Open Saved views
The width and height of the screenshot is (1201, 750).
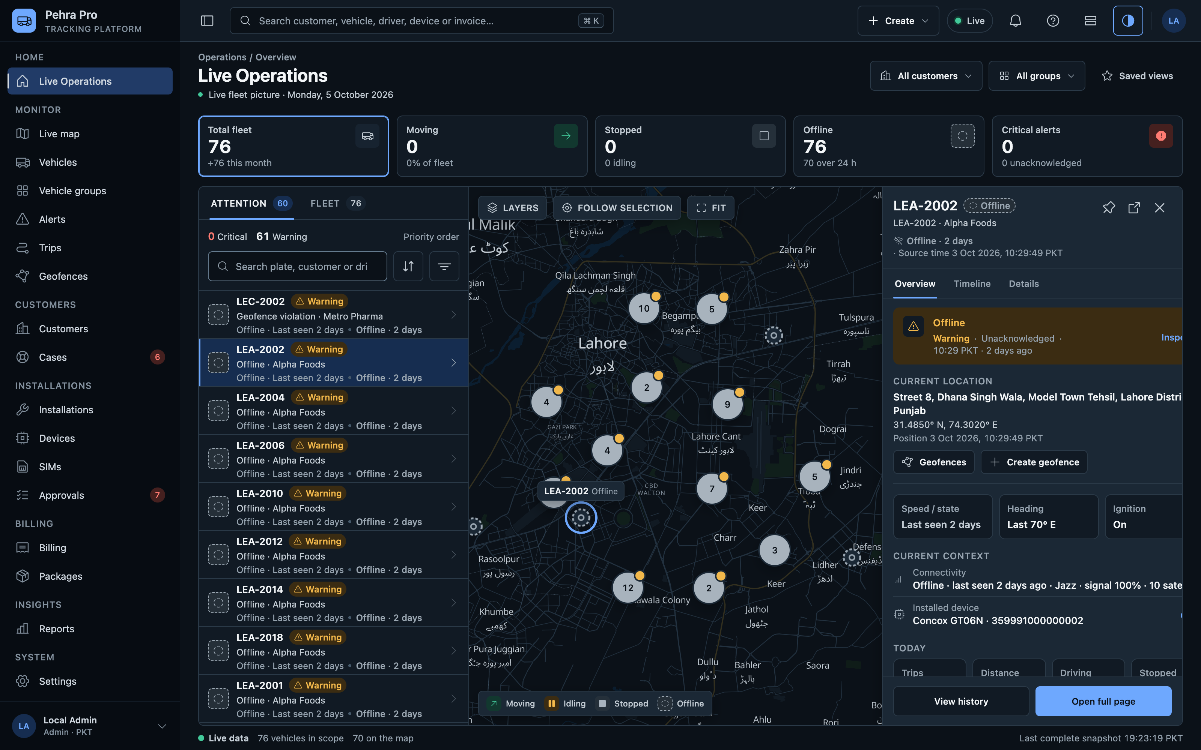[1137, 76]
